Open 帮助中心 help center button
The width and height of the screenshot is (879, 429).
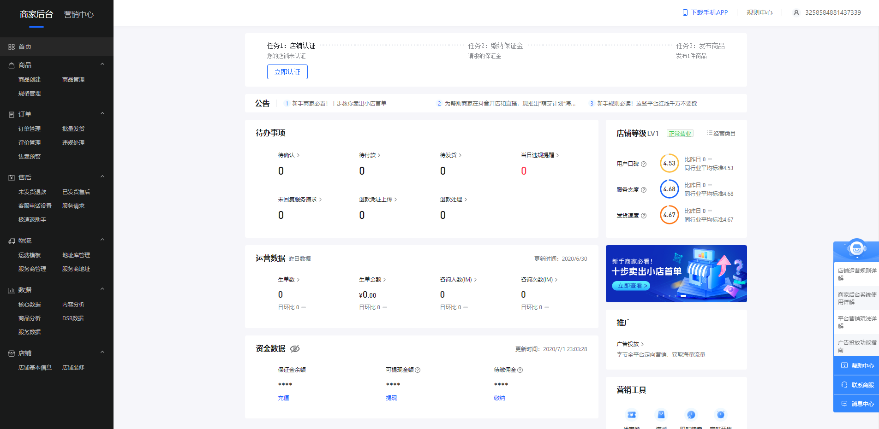(x=856, y=365)
